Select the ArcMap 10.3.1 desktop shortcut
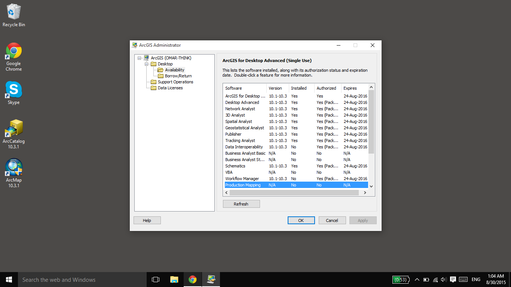Image resolution: width=511 pixels, height=287 pixels. [x=14, y=173]
